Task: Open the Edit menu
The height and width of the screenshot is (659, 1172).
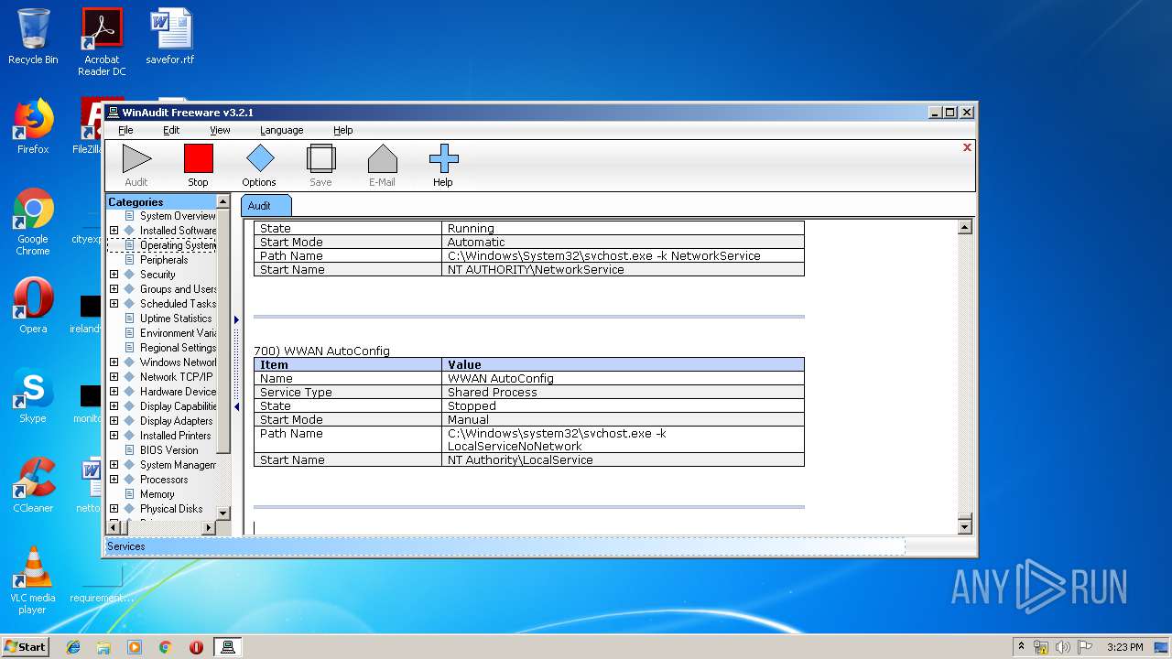Action: (171, 130)
